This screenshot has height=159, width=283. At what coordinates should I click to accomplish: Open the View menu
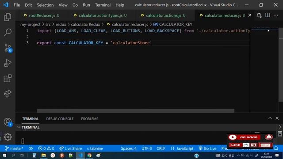(63, 5)
